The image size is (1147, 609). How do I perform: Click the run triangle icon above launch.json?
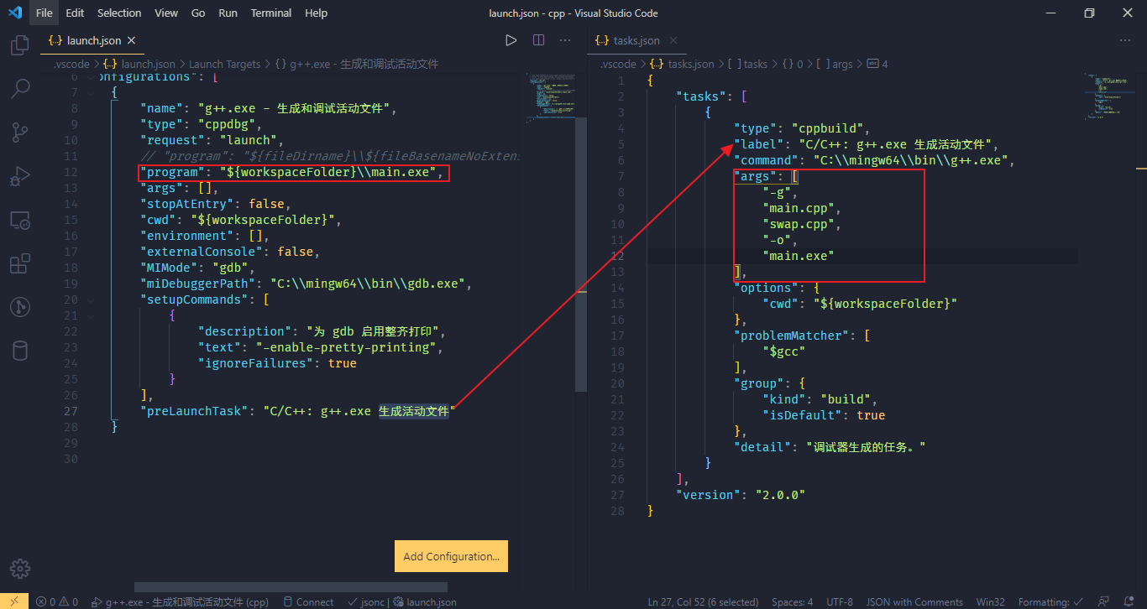click(x=511, y=40)
